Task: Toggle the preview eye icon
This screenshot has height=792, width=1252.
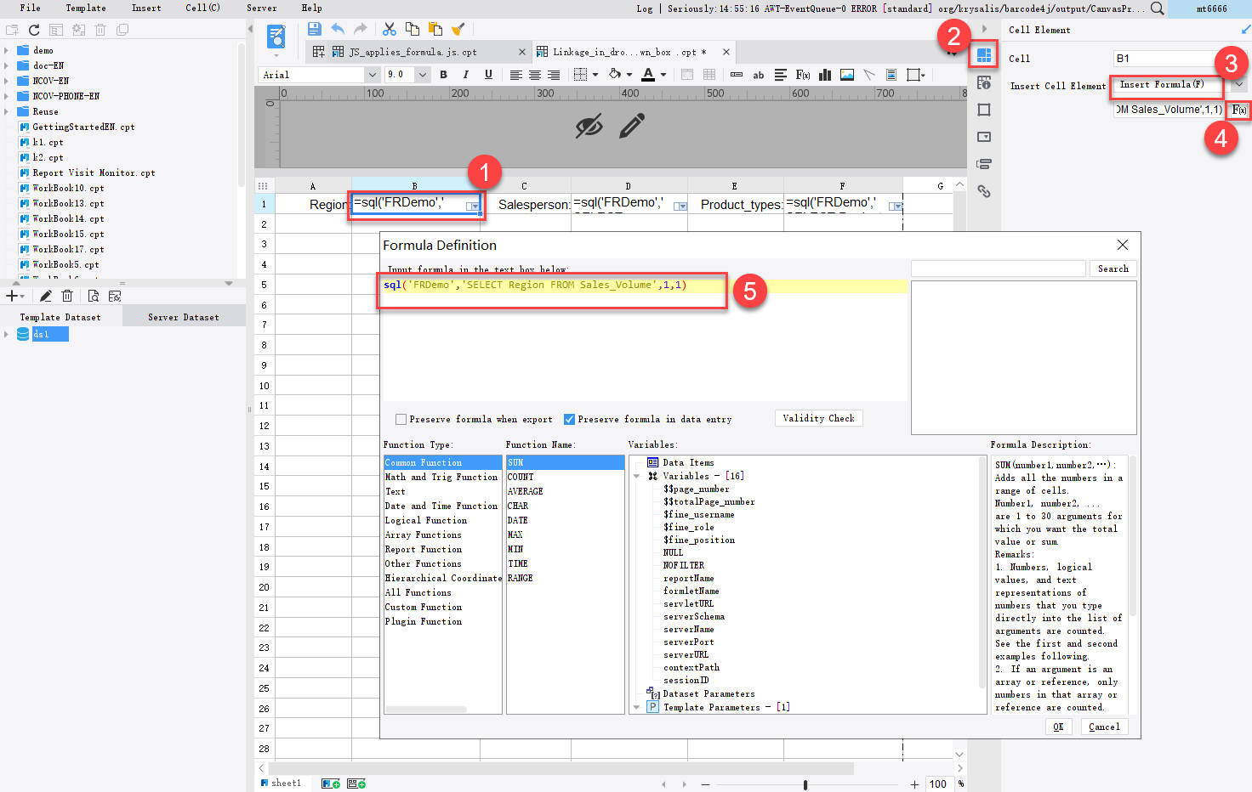Action: 589,127
